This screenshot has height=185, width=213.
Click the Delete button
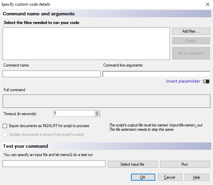[x=191, y=41]
